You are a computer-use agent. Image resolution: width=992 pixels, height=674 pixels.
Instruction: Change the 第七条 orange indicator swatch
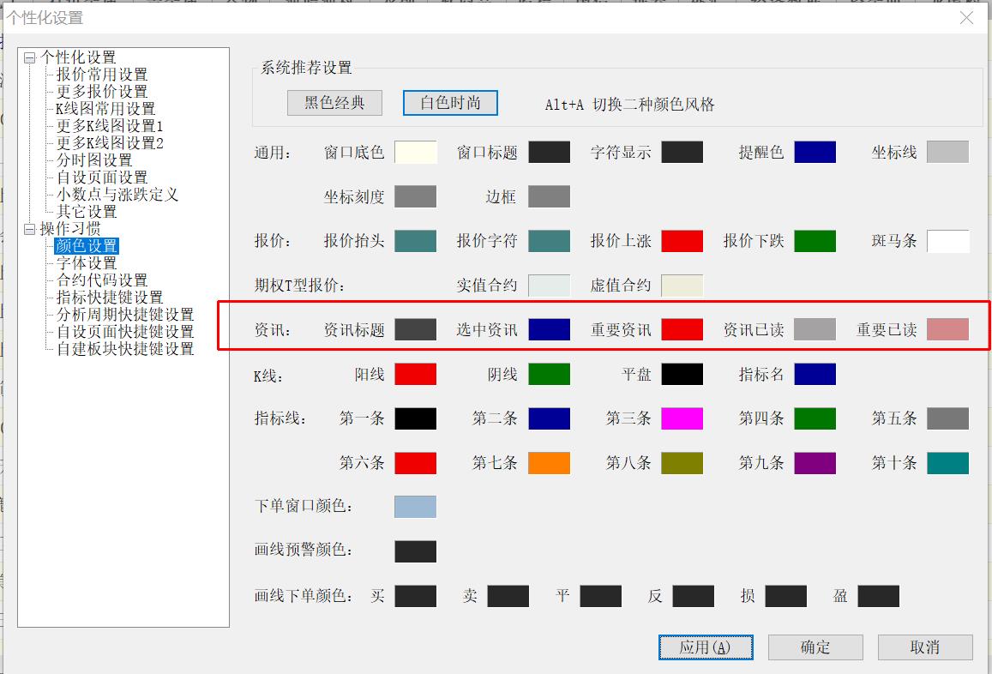pos(549,463)
